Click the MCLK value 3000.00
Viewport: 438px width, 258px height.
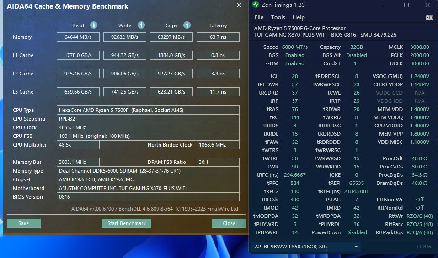(420, 47)
